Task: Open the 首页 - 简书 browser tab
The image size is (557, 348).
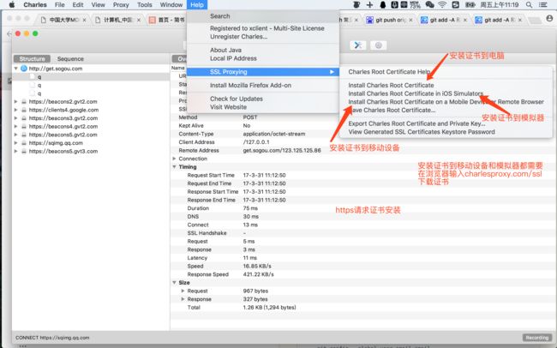Action: pyautogui.click(x=167, y=20)
